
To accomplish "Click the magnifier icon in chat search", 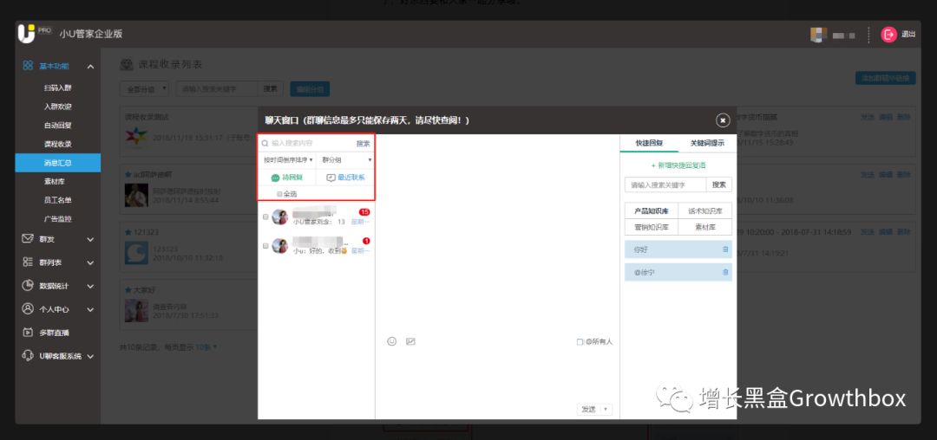I will click(x=265, y=143).
